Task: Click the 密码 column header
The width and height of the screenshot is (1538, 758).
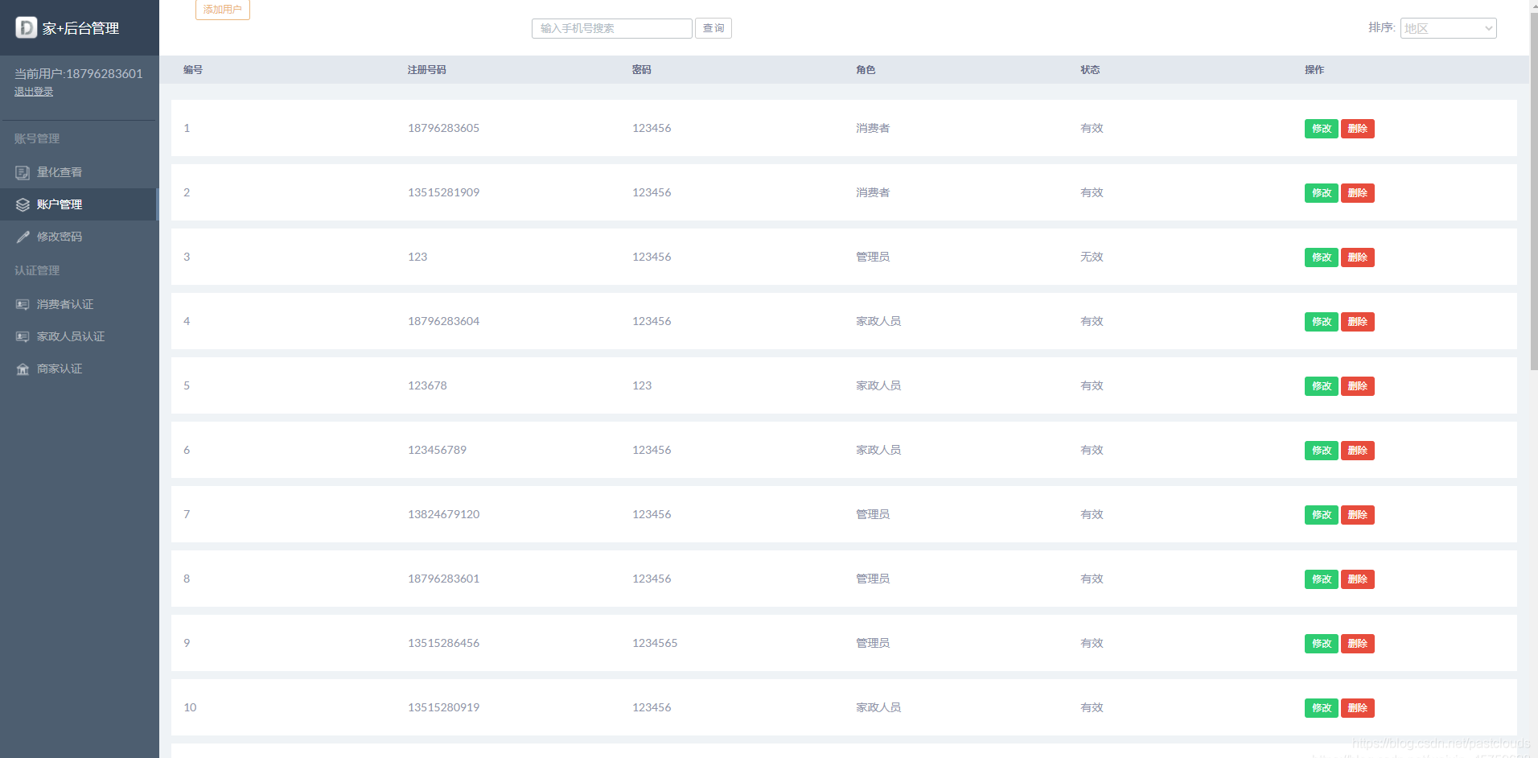Action: coord(641,70)
